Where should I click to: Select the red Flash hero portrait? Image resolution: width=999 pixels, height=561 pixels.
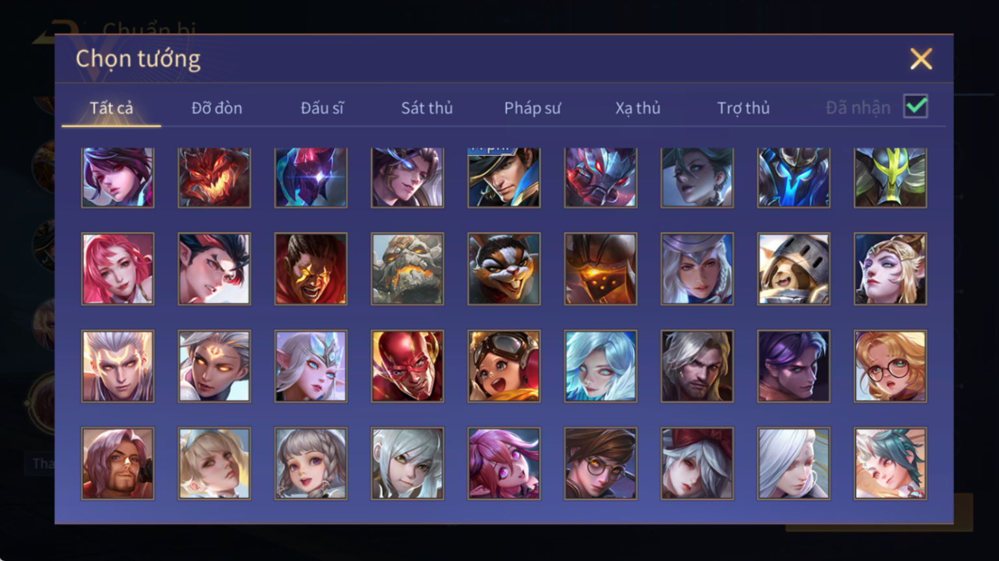(408, 366)
